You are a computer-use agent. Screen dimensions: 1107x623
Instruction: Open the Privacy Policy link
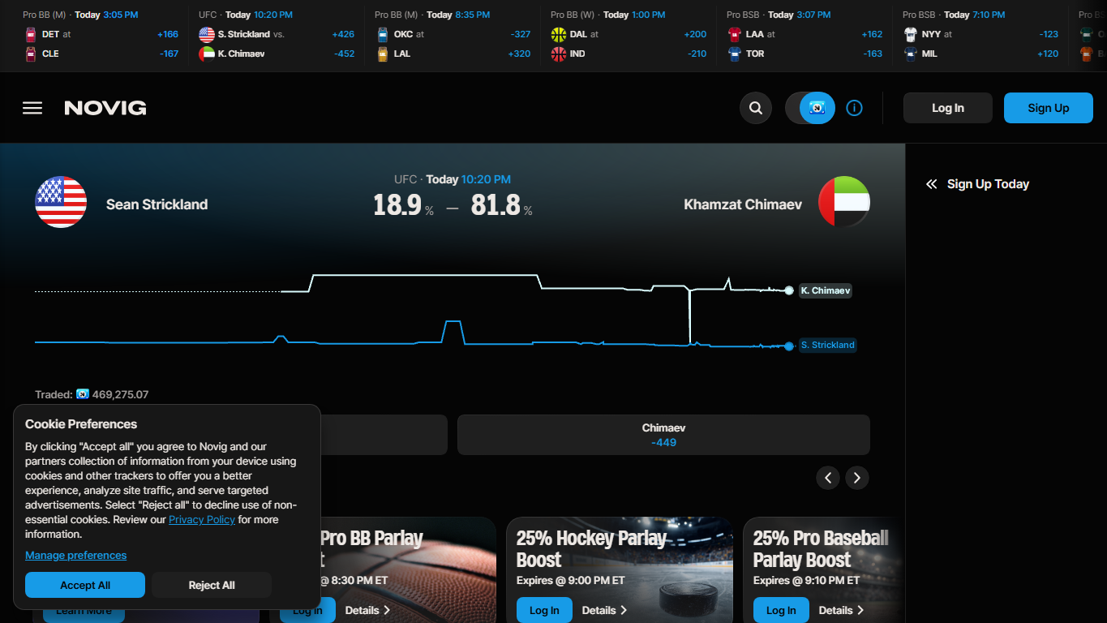[x=202, y=519]
